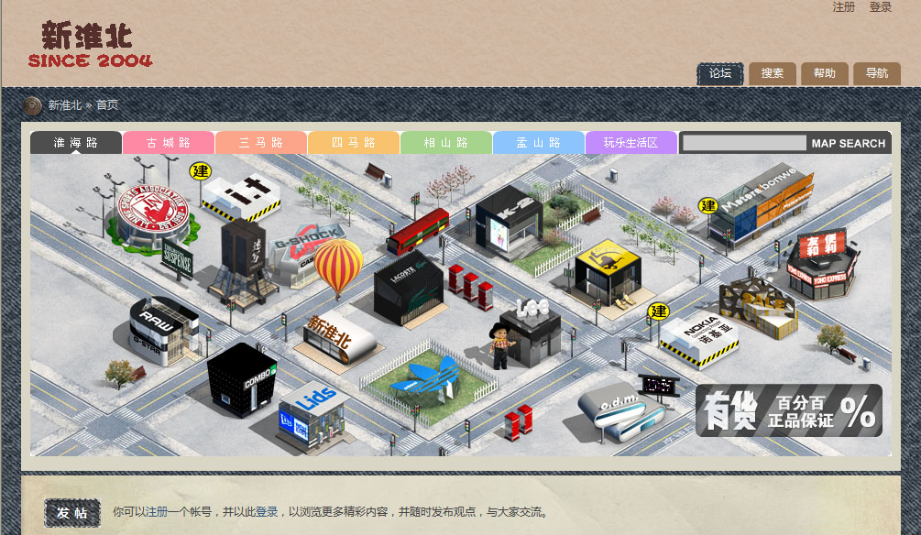The width and height of the screenshot is (921, 535).
Task: Click the red double-length bus
Action: [418, 231]
